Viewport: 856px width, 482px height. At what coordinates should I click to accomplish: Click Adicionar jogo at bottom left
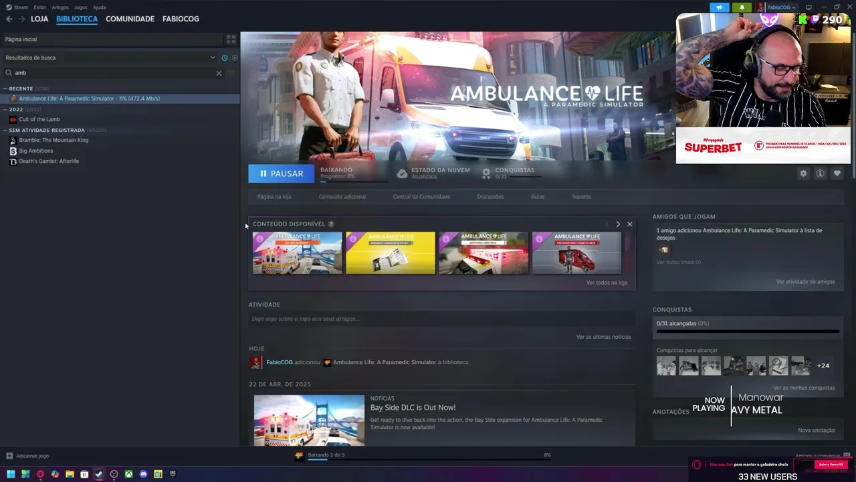pyautogui.click(x=27, y=456)
